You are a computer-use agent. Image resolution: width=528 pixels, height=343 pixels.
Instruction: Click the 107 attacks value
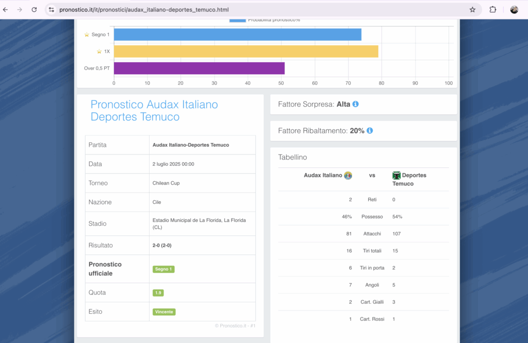tap(397, 234)
